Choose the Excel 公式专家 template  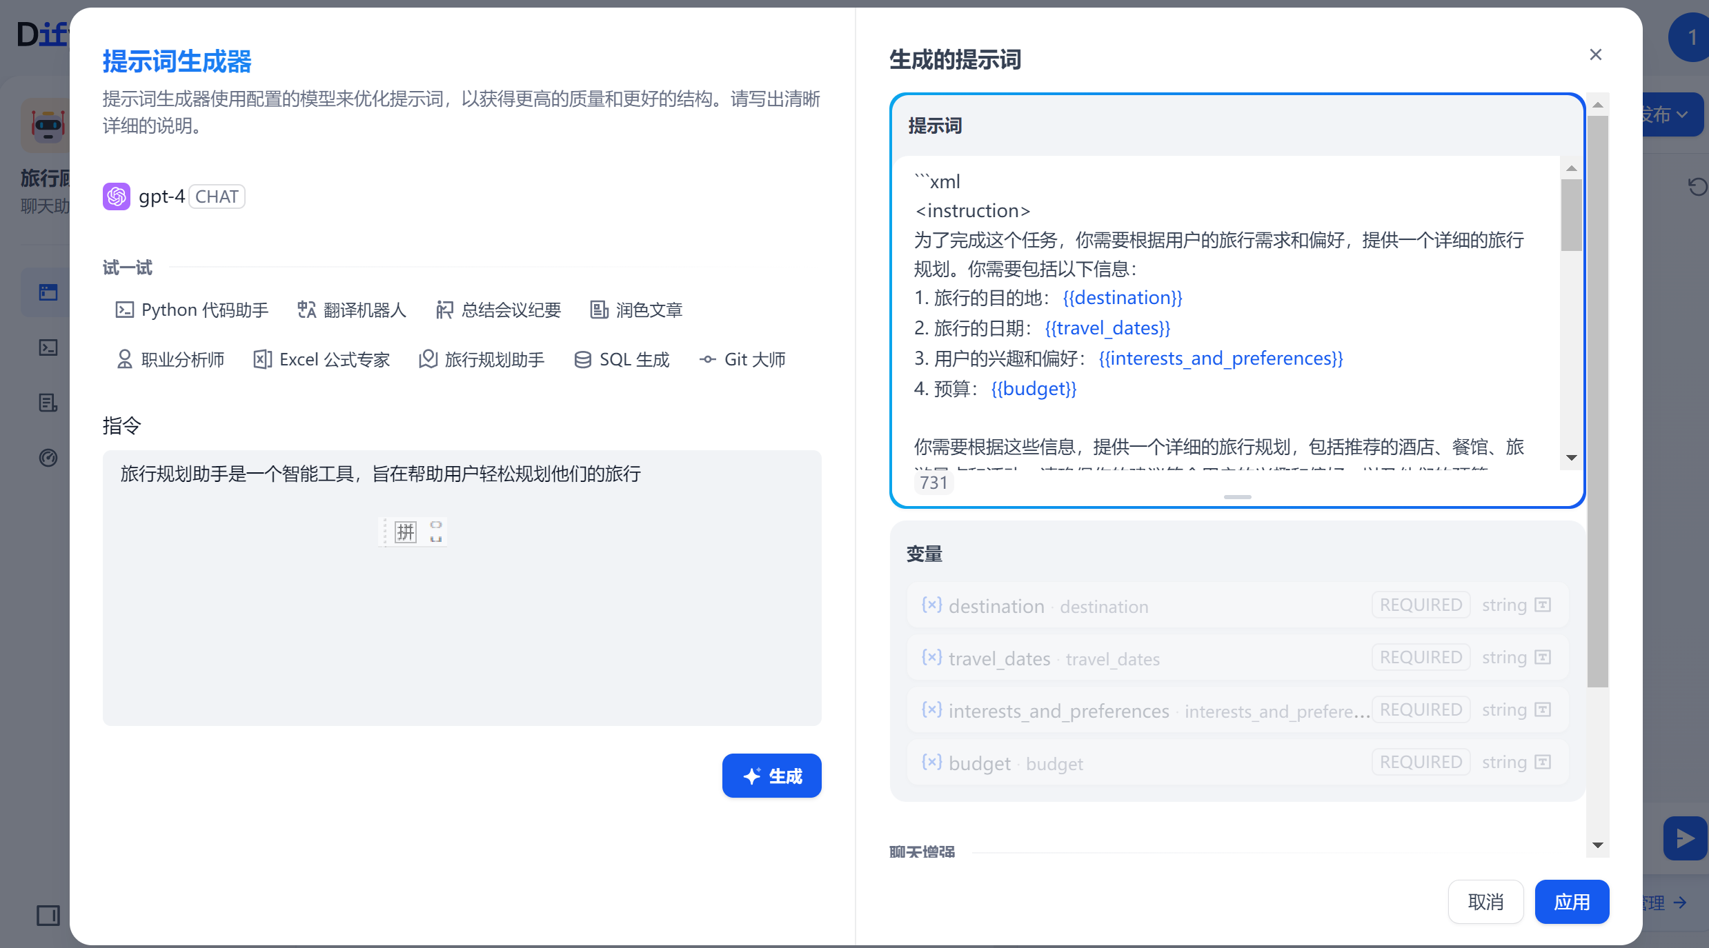coord(322,360)
